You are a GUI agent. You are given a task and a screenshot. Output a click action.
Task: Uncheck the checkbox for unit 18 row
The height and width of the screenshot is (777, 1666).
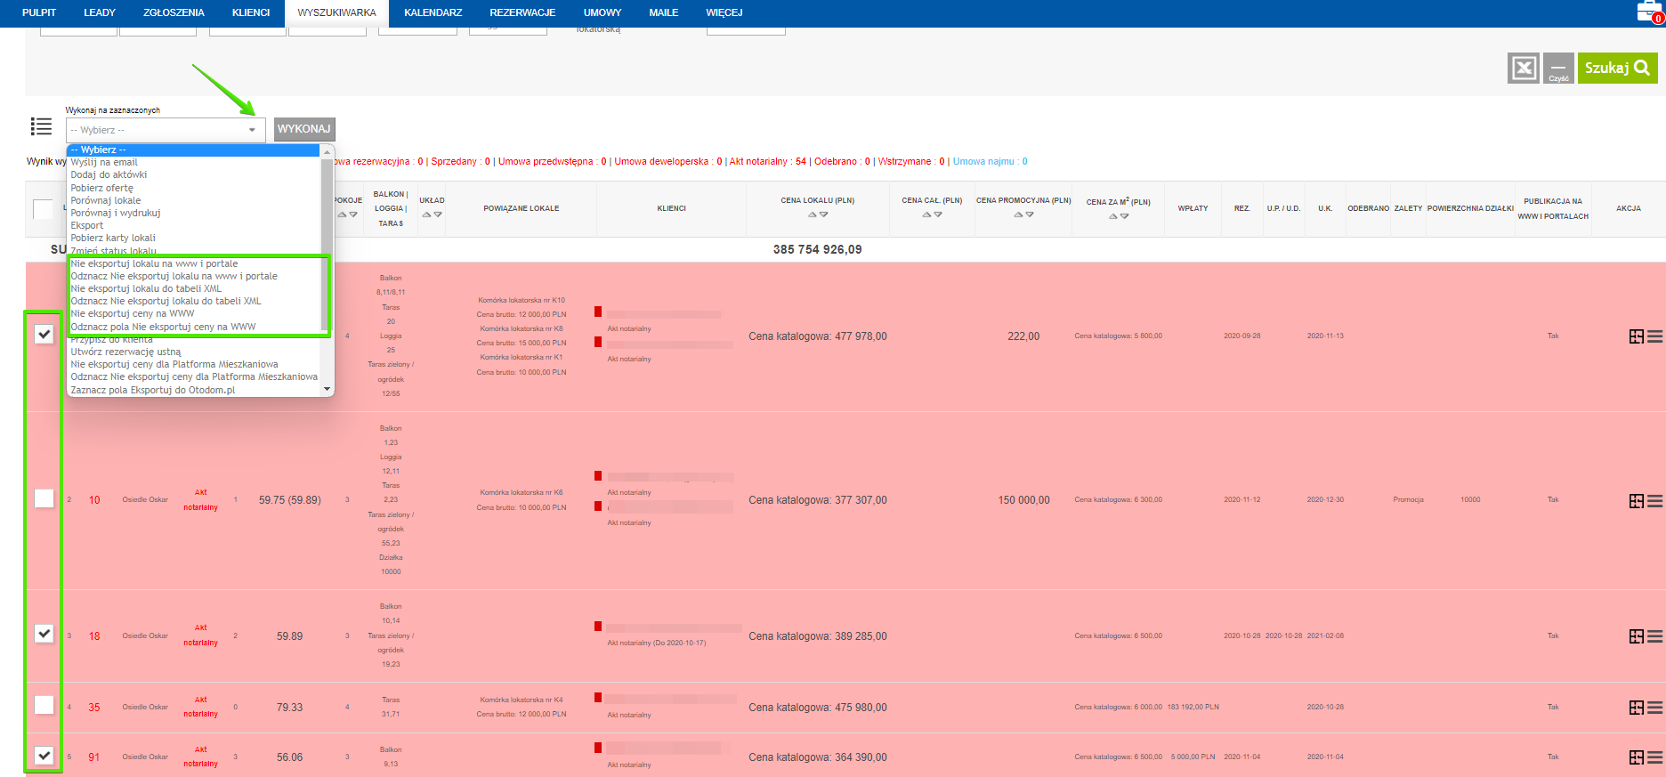pyautogui.click(x=44, y=633)
